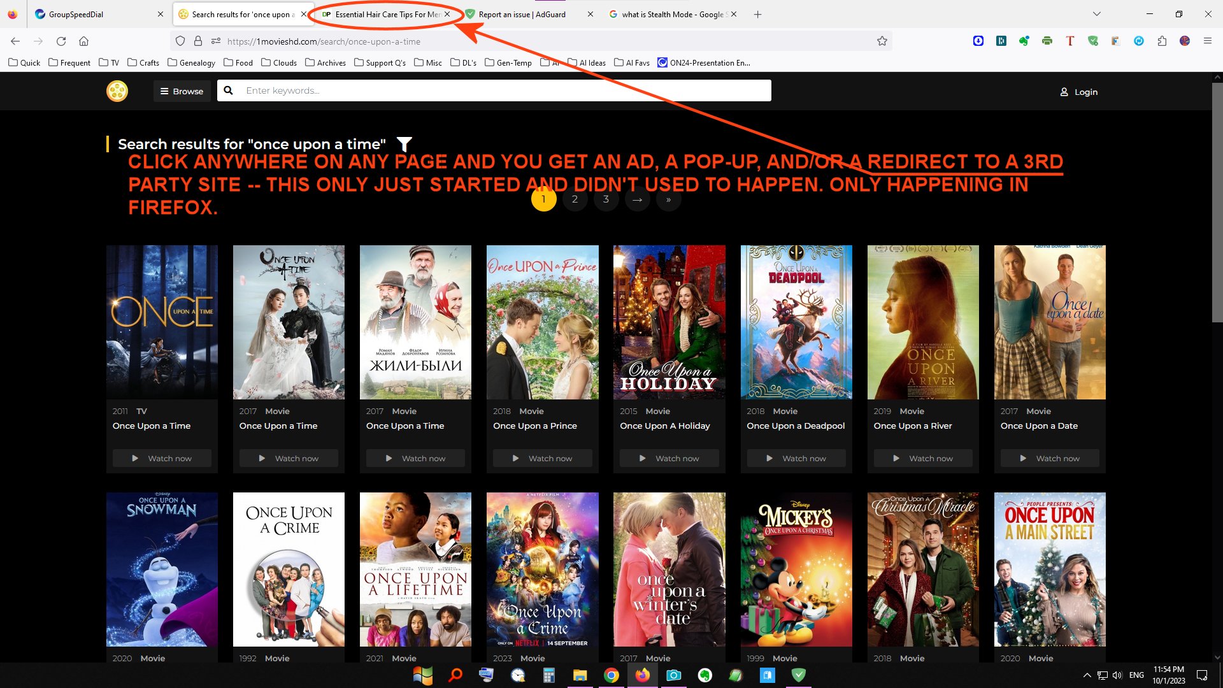The width and height of the screenshot is (1223, 688).
Task: Show hidden system tray icons
Action: 1087,675
